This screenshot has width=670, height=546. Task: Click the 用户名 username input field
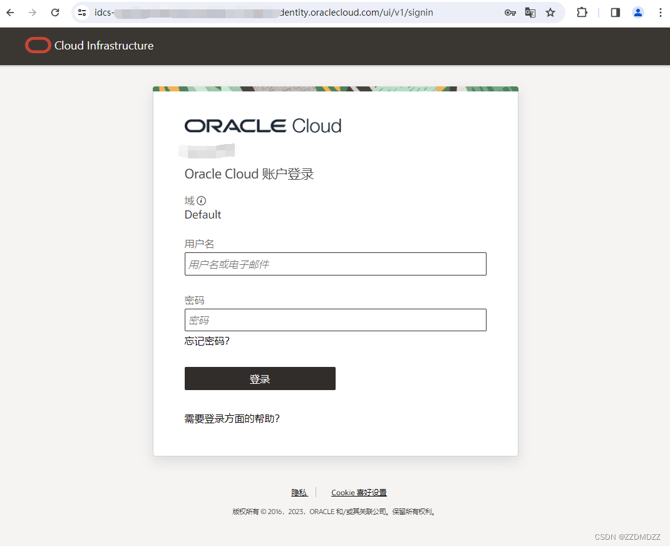(x=335, y=264)
